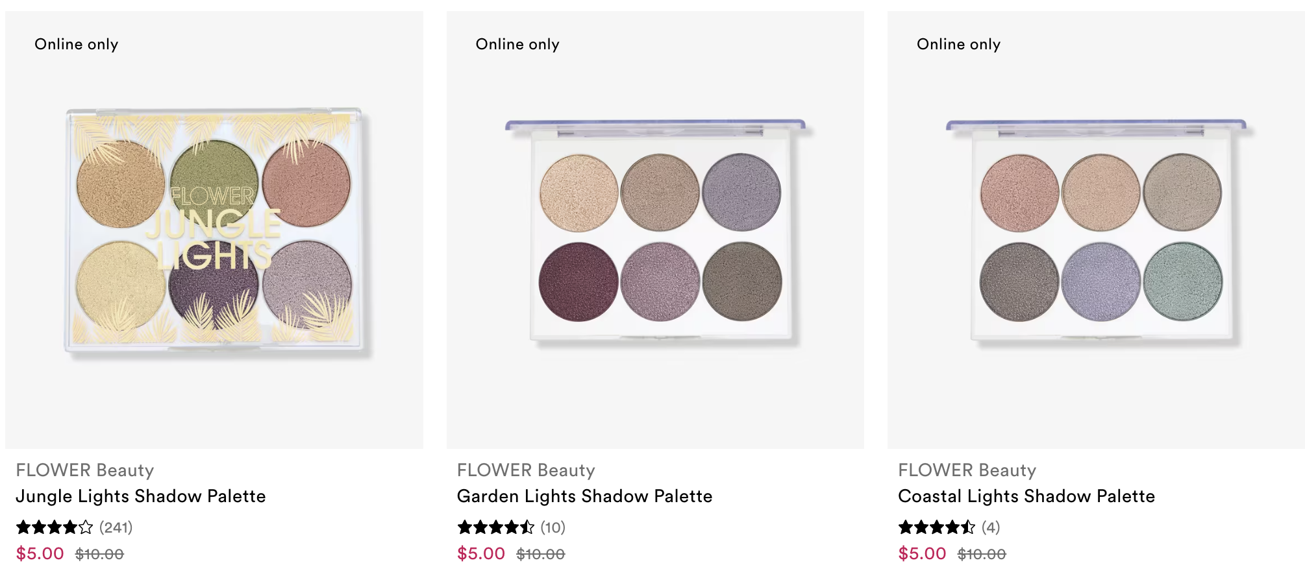
Task: Click the $5.00 sale price of Jungle Lights
Action: coord(40,554)
